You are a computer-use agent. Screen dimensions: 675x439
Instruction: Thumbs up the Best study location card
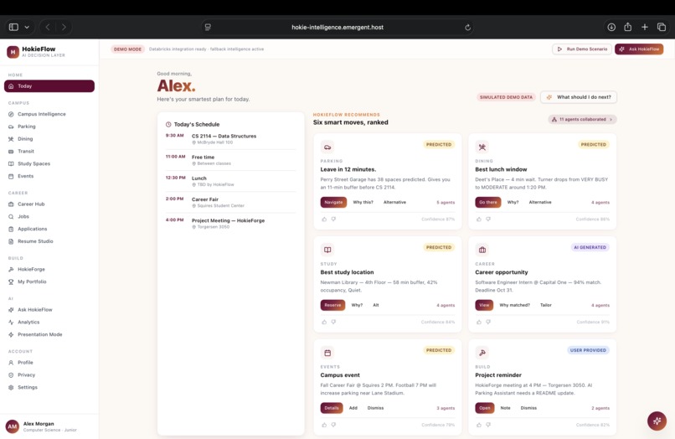324,323
